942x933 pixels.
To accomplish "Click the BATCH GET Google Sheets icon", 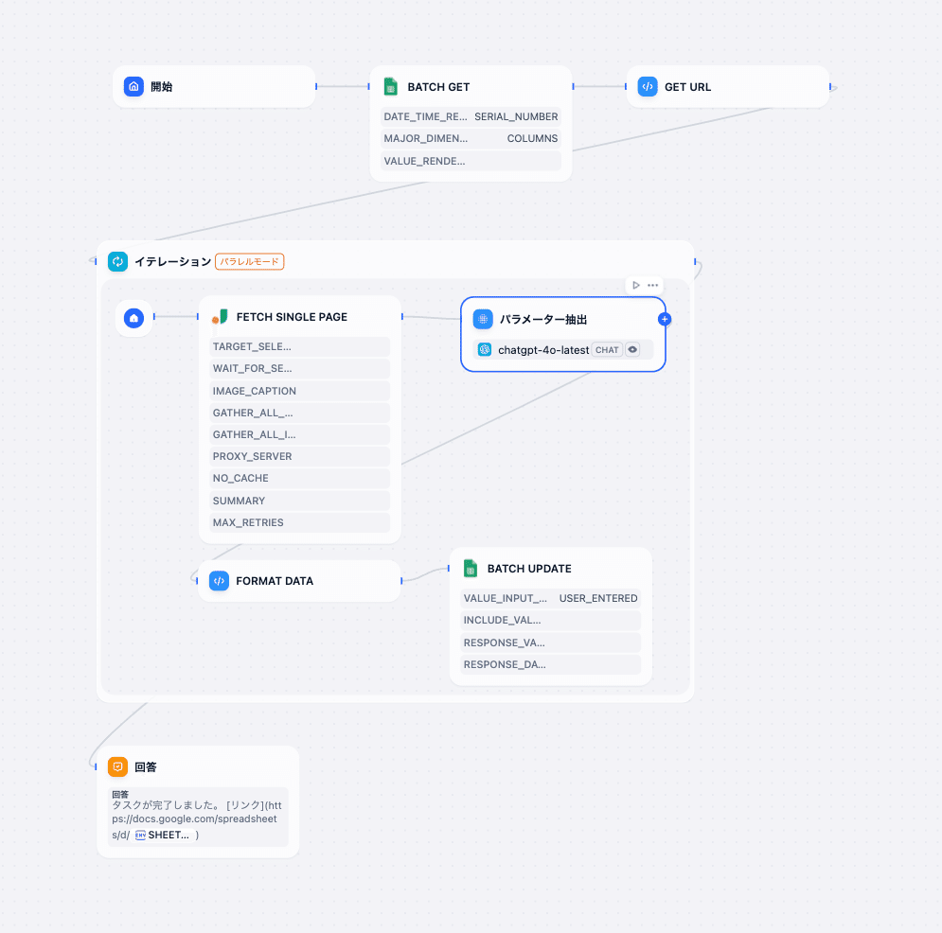I will coord(389,86).
